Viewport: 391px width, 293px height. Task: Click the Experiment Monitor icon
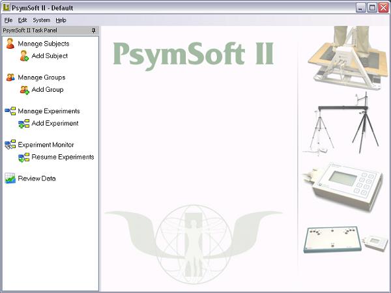tap(10, 145)
